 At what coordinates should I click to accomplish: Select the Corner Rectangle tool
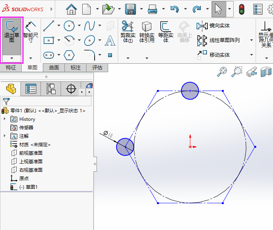coord(49,41)
